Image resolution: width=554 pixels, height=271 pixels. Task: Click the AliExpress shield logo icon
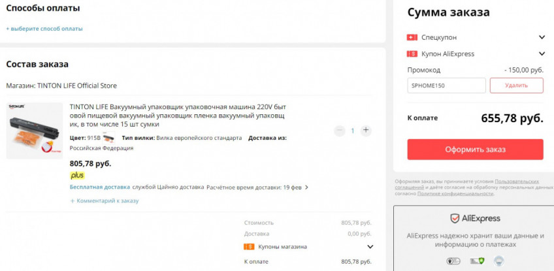click(x=455, y=218)
